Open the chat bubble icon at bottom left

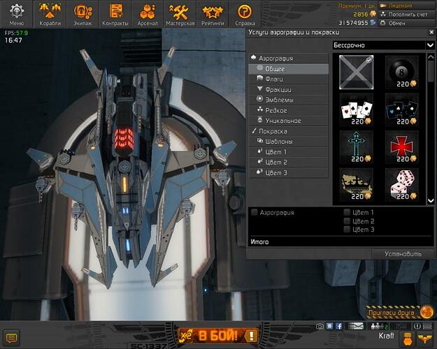tap(11, 338)
